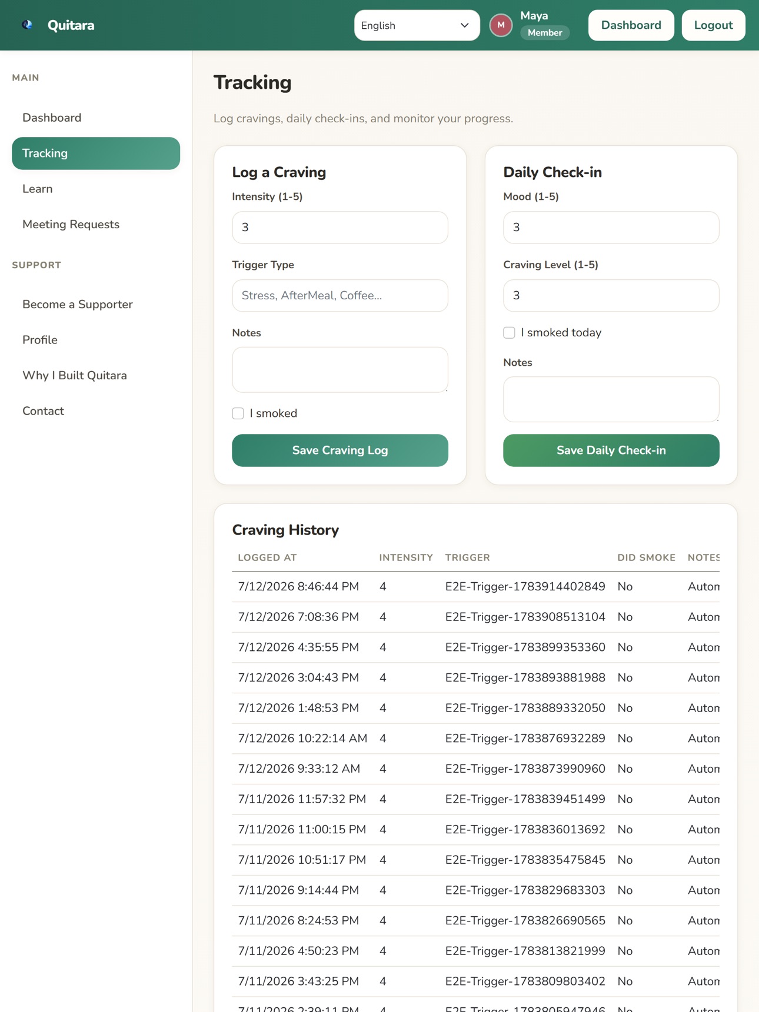Viewport: 759px width, 1012px height.
Task: Open the Profile sidebar item
Action: click(96, 340)
